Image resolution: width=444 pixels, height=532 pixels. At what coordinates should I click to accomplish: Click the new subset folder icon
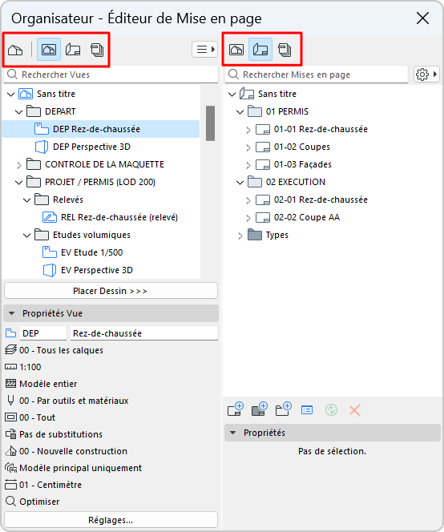coord(284,409)
